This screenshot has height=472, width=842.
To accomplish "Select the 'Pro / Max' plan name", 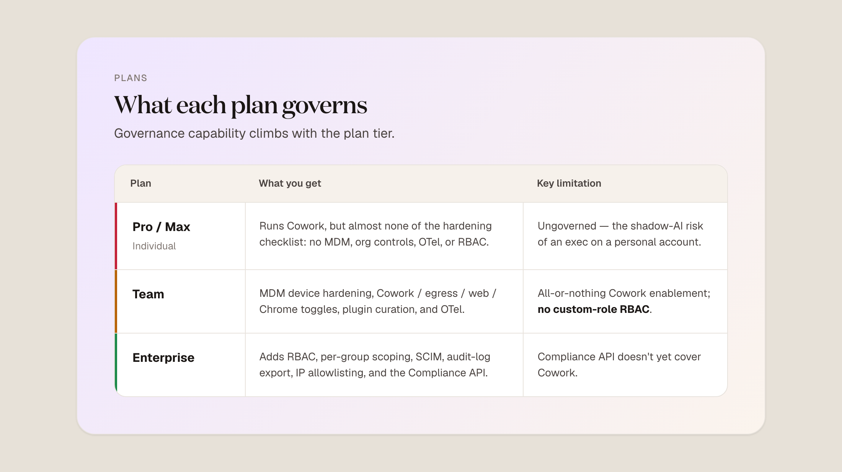I will [x=161, y=227].
